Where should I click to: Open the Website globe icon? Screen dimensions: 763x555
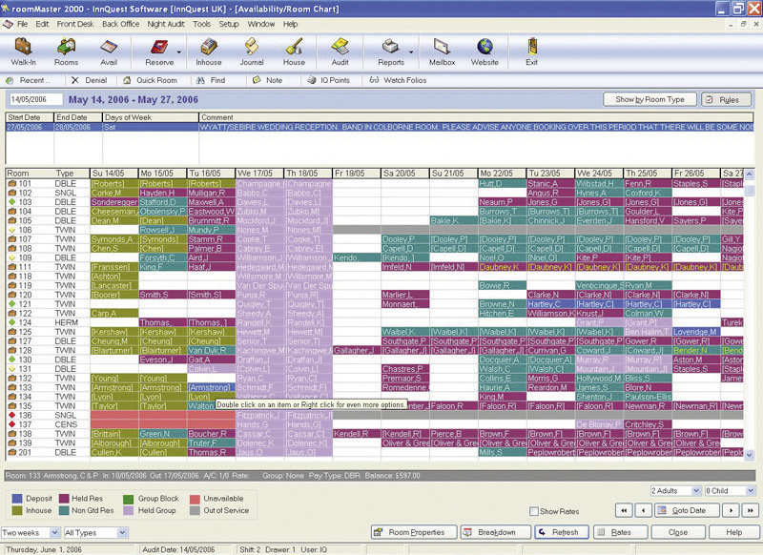click(x=485, y=48)
